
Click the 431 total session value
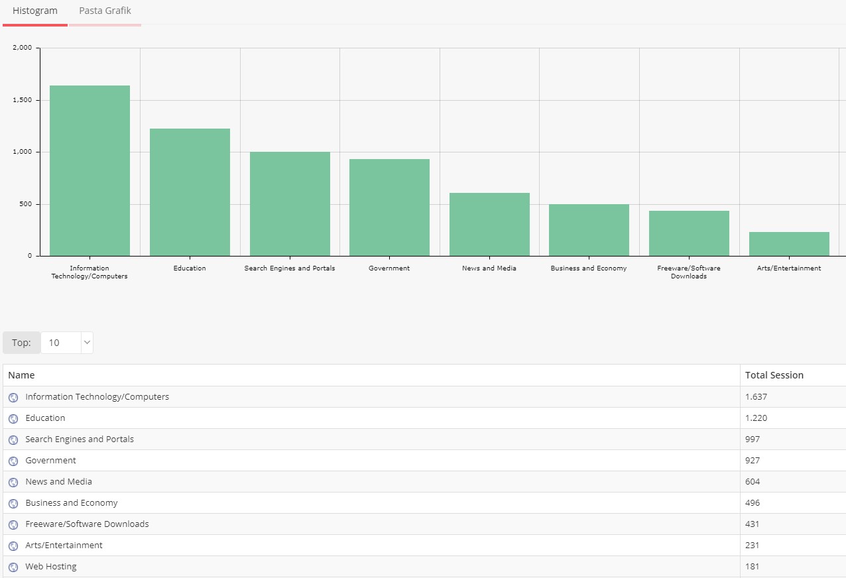(753, 524)
